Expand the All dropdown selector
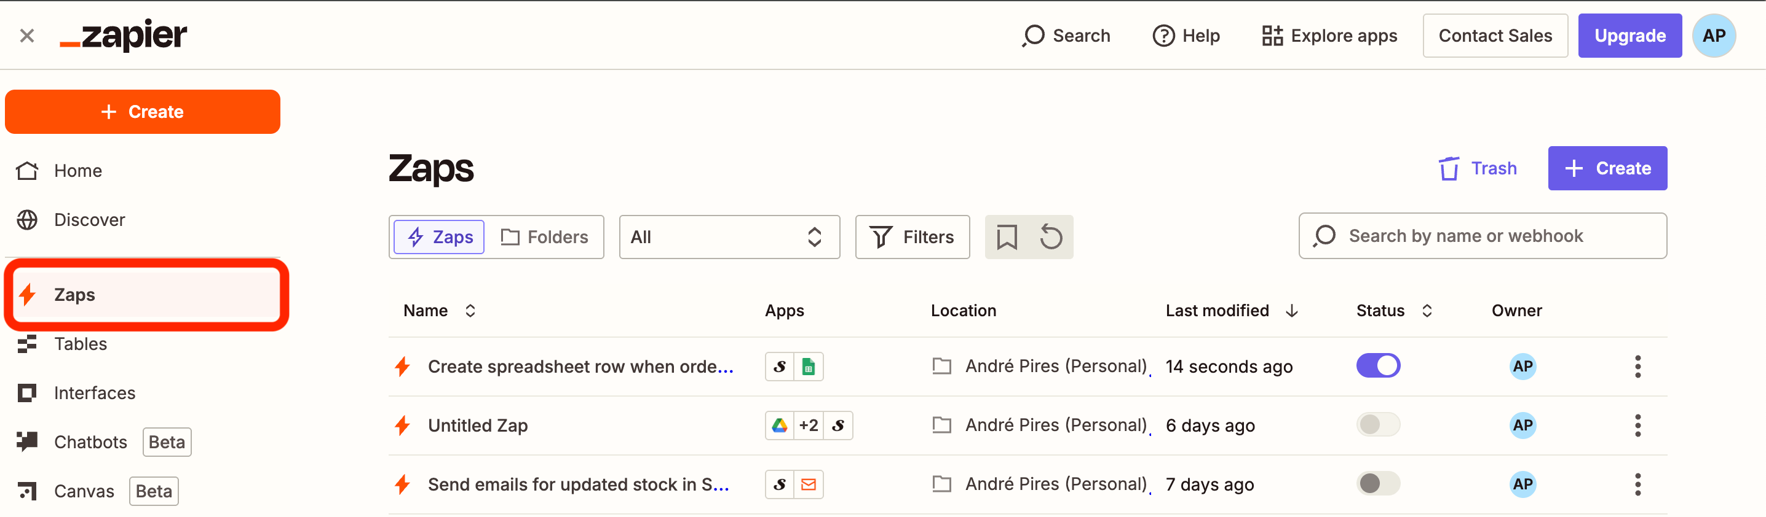The height and width of the screenshot is (517, 1766). point(729,237)
